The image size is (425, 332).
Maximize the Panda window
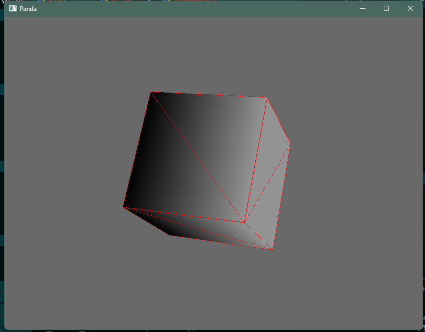386,9
